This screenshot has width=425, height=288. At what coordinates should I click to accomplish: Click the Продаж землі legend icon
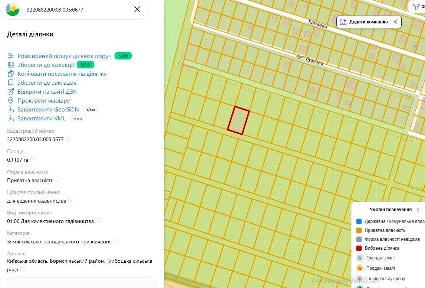point(360,268)
